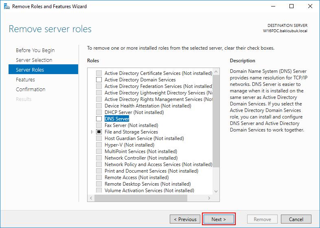Click the Previous button
Viewport: 320px width, 228px height.
(x=185, y=219)
